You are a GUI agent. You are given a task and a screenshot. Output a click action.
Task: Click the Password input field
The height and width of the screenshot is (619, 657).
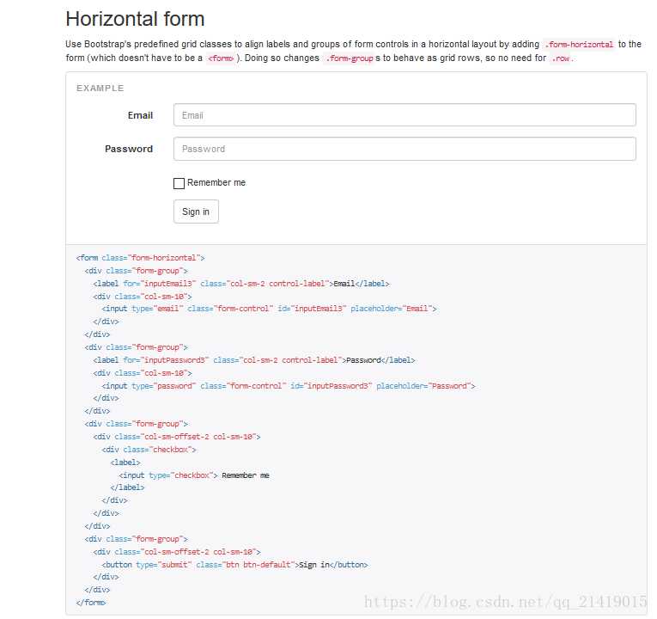[x=404, y=149]
